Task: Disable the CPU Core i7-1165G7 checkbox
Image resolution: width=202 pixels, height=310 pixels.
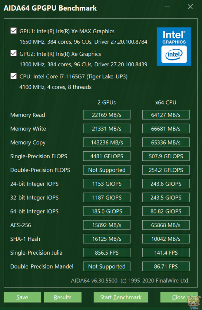Action: pos(13,76)
